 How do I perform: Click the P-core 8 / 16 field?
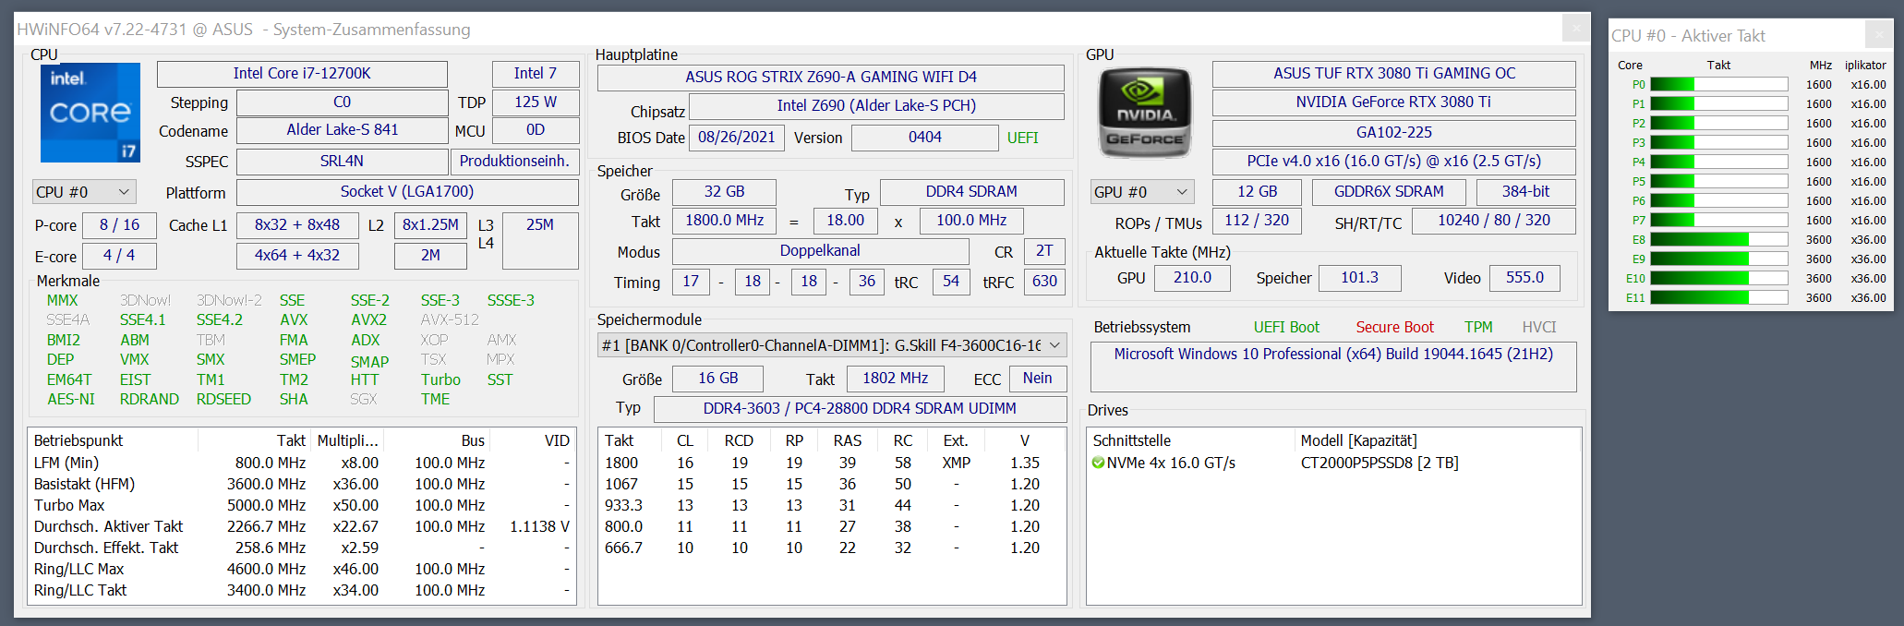pyautogui.click(x=119, y=225)
